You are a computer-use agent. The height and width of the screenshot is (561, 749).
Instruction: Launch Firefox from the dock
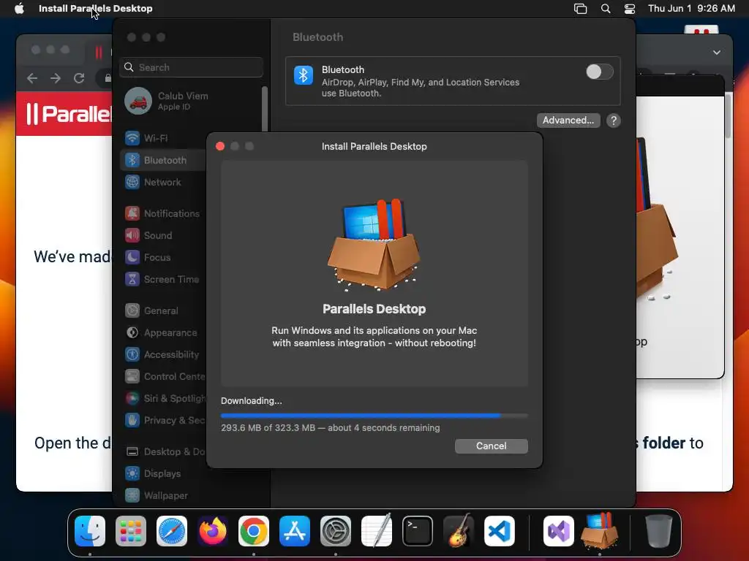click(x=213, y=531)
